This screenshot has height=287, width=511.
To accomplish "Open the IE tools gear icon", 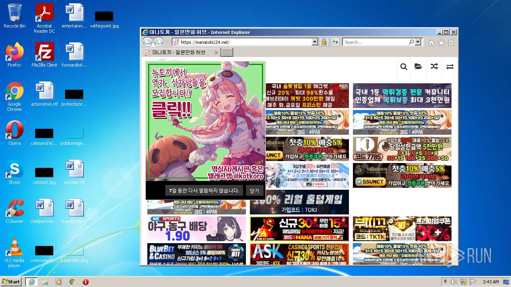I will click(x=451, y=43).
